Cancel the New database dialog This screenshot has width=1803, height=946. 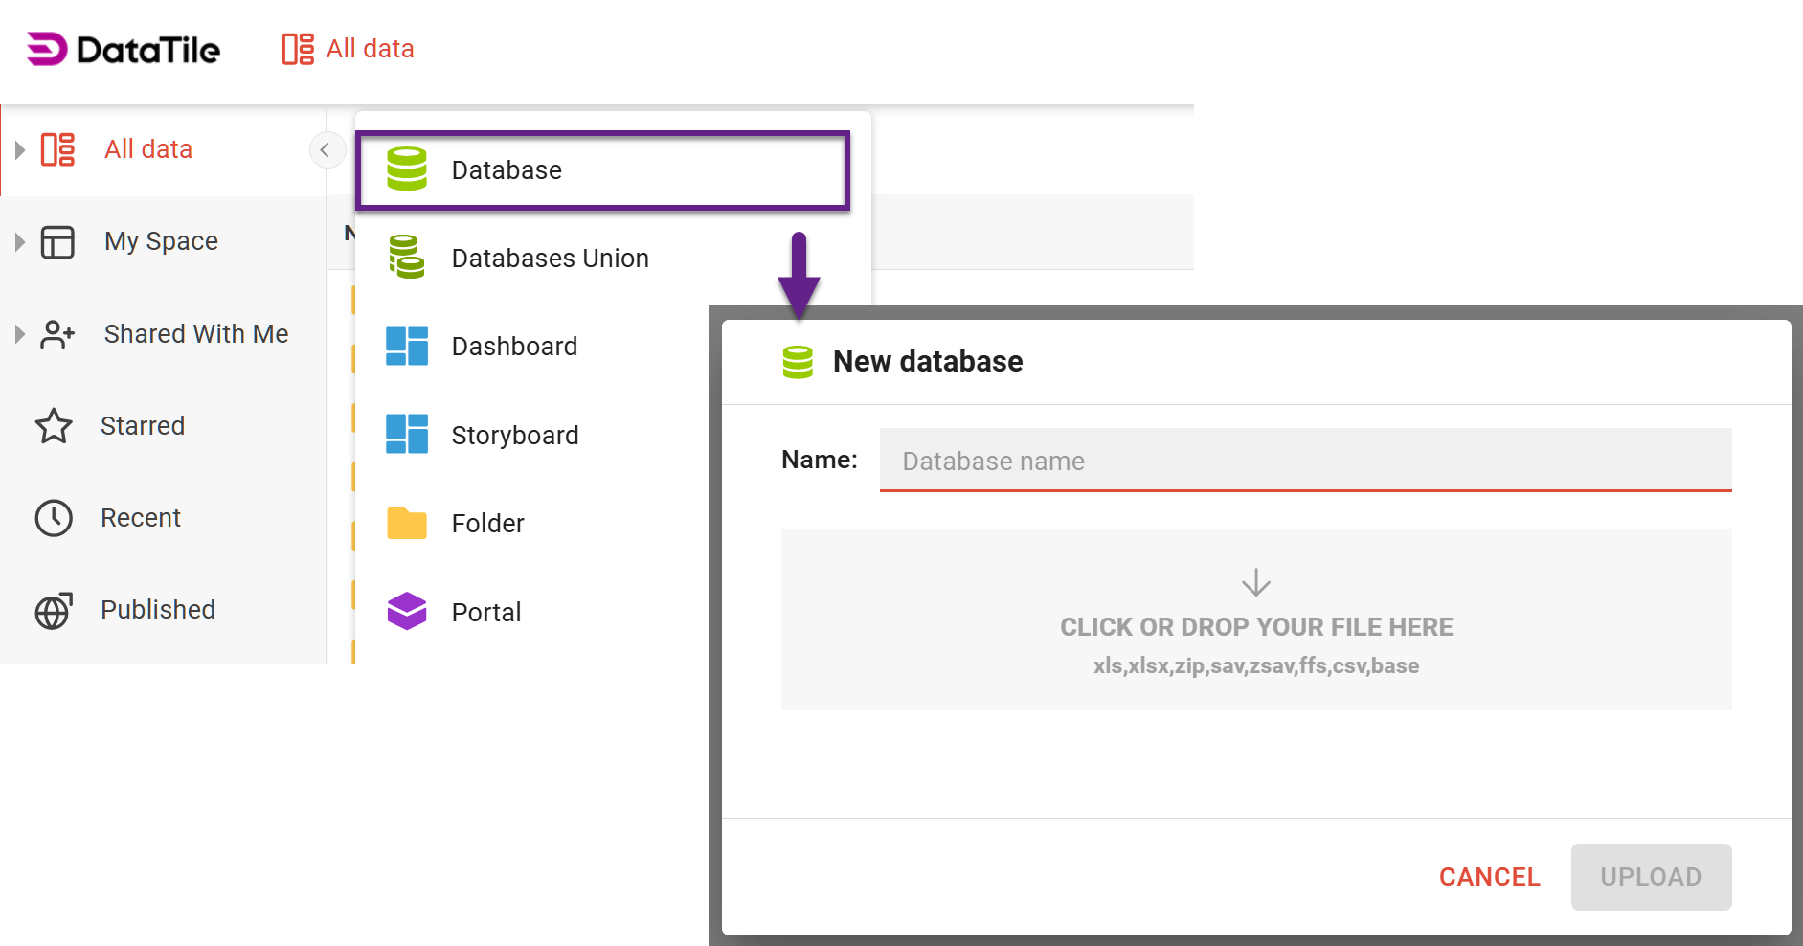[x=1490, y=877]
